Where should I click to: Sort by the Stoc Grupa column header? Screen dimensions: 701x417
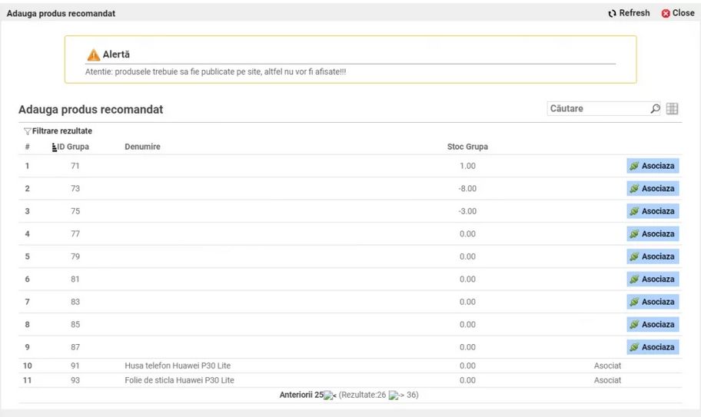click(x=467, y=147)
